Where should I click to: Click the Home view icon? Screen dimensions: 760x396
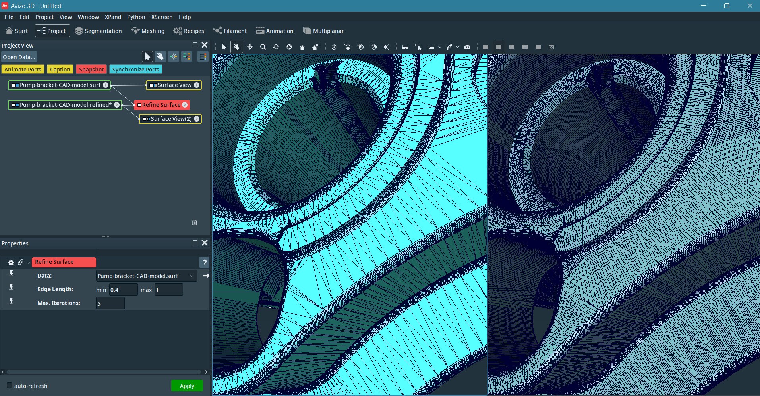pos(302,46)
